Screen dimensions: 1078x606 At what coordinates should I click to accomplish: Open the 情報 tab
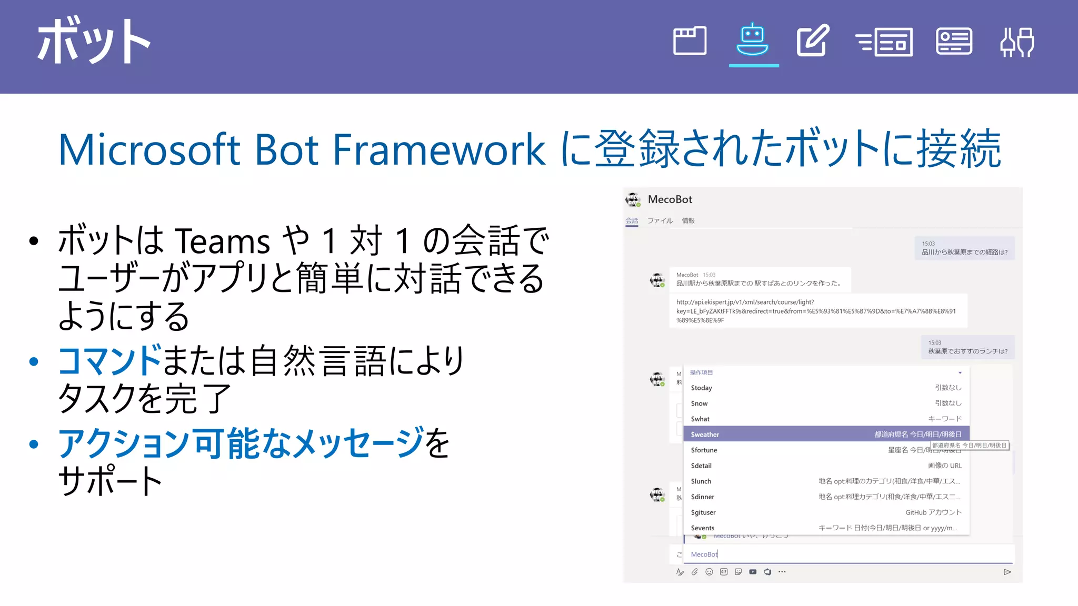coord(688,221)
